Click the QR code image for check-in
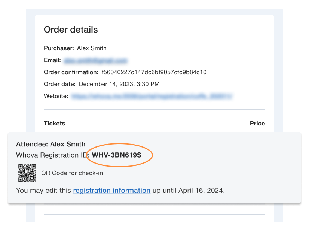The width and height of the screenshot is (309, 231). coord(27,173)
